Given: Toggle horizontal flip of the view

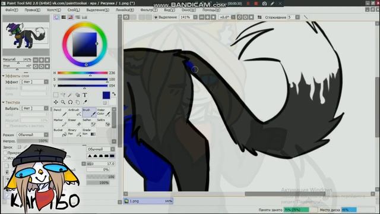Looking at the screenshot, I should 259,17.
